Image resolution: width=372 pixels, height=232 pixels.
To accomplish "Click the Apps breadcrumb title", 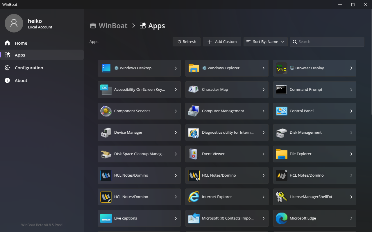I will [157, 26].
